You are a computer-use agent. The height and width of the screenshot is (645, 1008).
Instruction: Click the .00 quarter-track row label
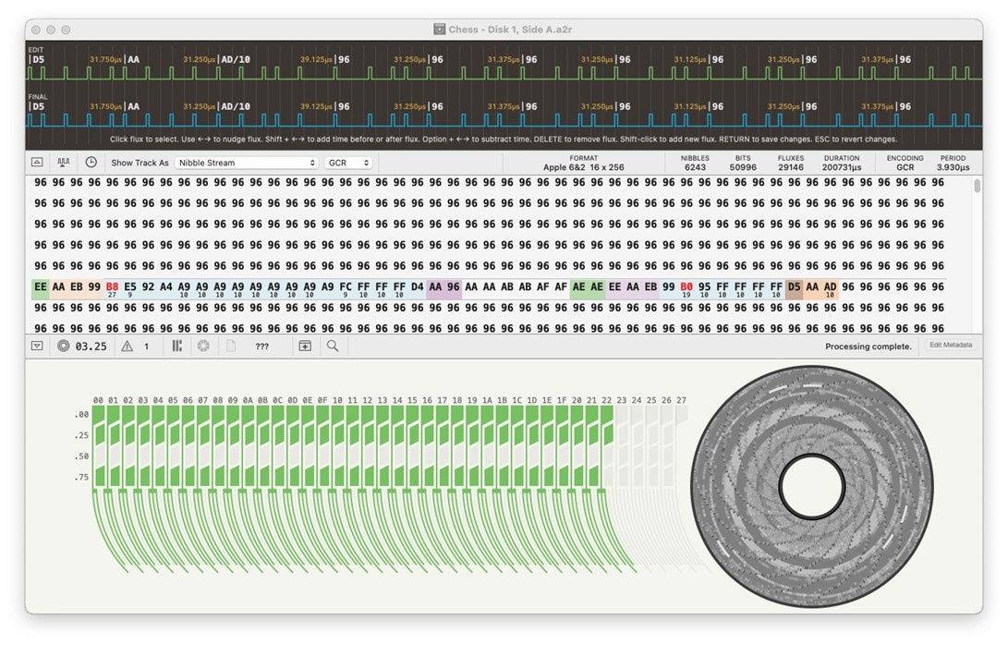pyautogui.click(x=81, y=415)
